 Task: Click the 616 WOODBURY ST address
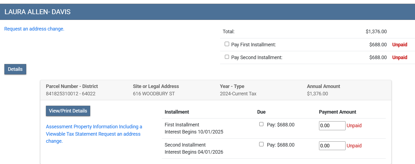point(154,94)
